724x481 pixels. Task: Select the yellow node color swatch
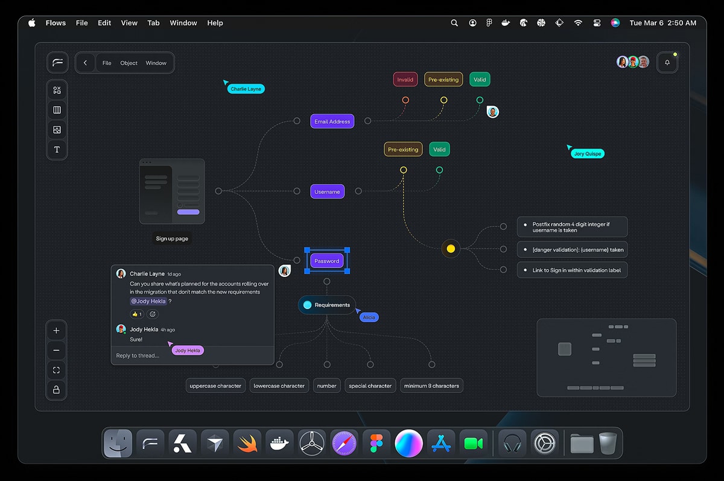(x=451, y=248)
